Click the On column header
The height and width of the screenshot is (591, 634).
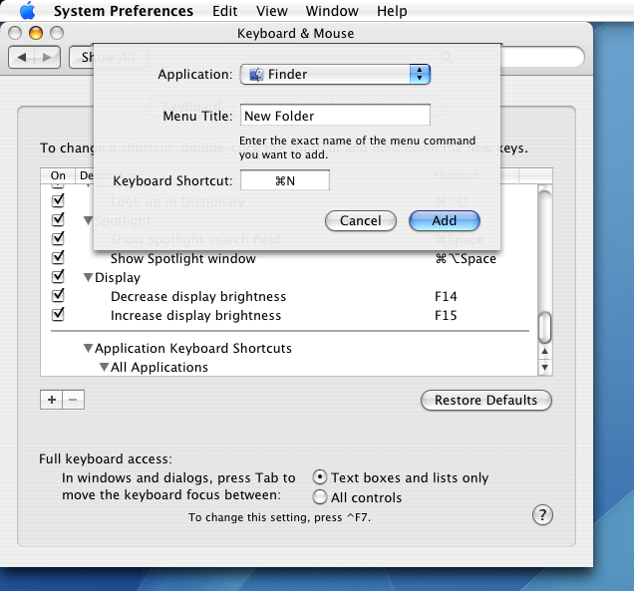point(58,175)
